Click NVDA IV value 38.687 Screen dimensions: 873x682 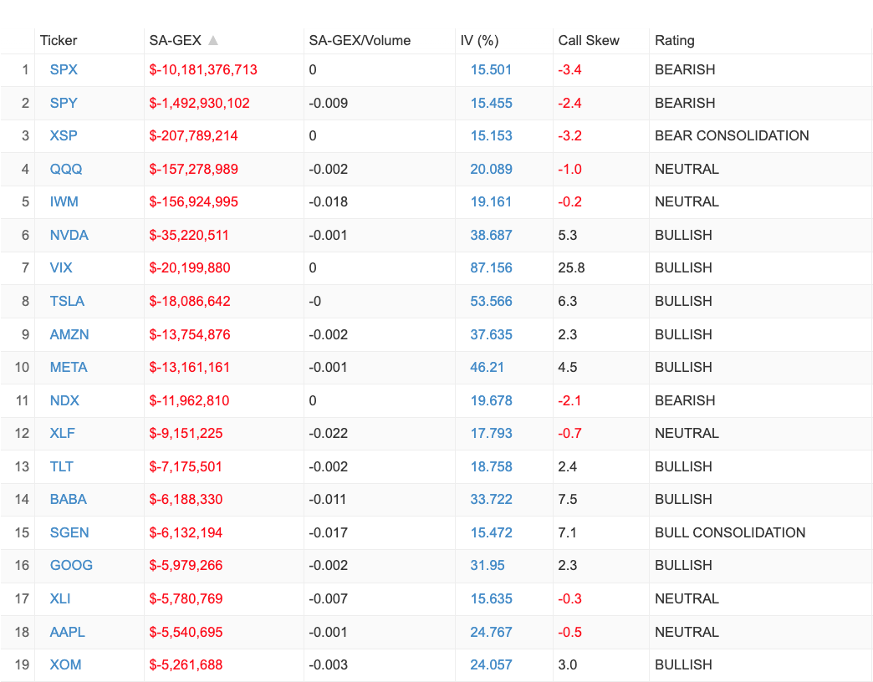pos(491,236)
